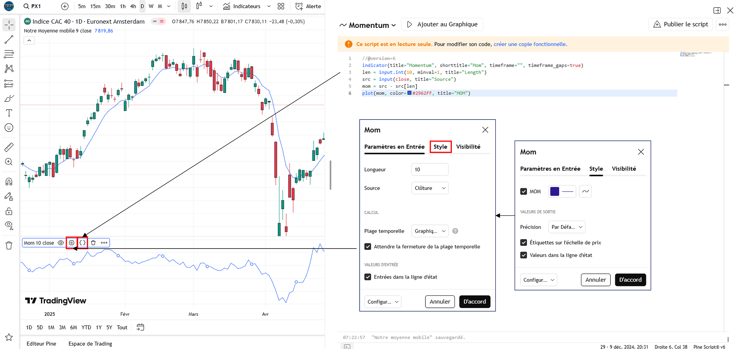This screenshot has height=349, width=738.
Task: Click the trash icon in left toolbar
Action: 9,246
